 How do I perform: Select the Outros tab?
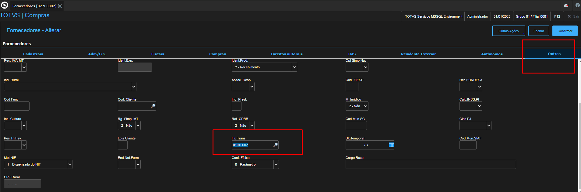[x=554, y=54]
